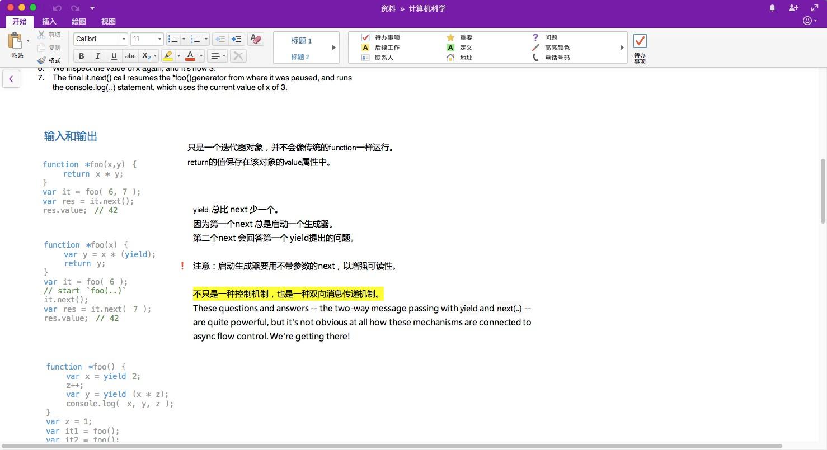Image resolution: width=827 pixels, height=450 pixels.
Task: Click the red font color swatch
Action: click(x=190, y=55)
